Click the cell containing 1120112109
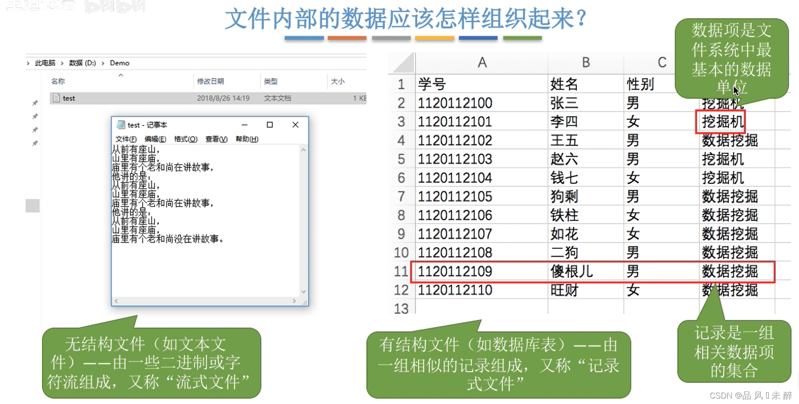799x404 pixels. pos(482,271)
